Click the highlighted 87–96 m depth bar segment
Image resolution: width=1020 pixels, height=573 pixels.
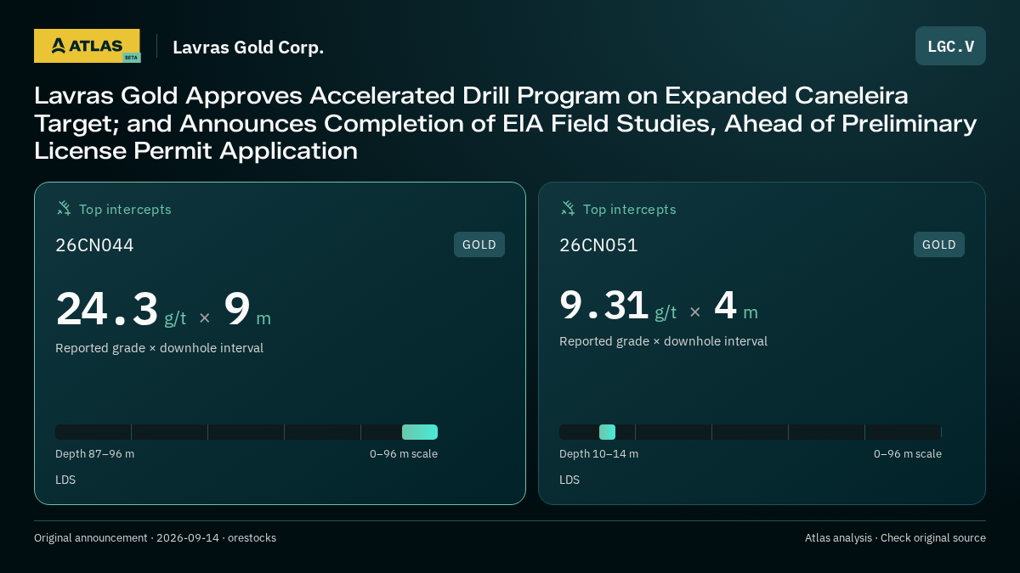click(x=420, y=432)
